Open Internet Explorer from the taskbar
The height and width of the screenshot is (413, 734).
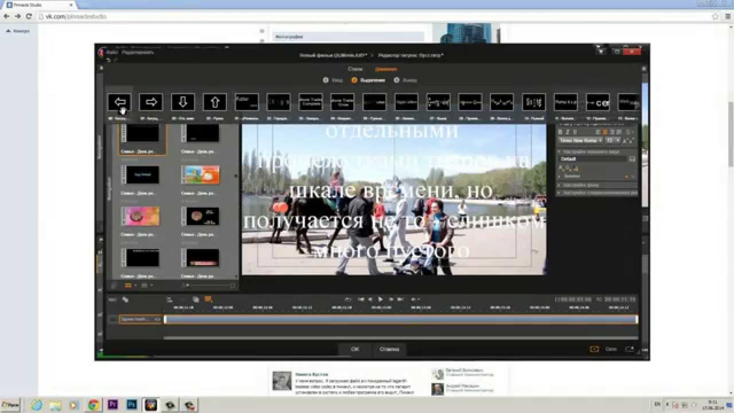click(x=37, y=405)
